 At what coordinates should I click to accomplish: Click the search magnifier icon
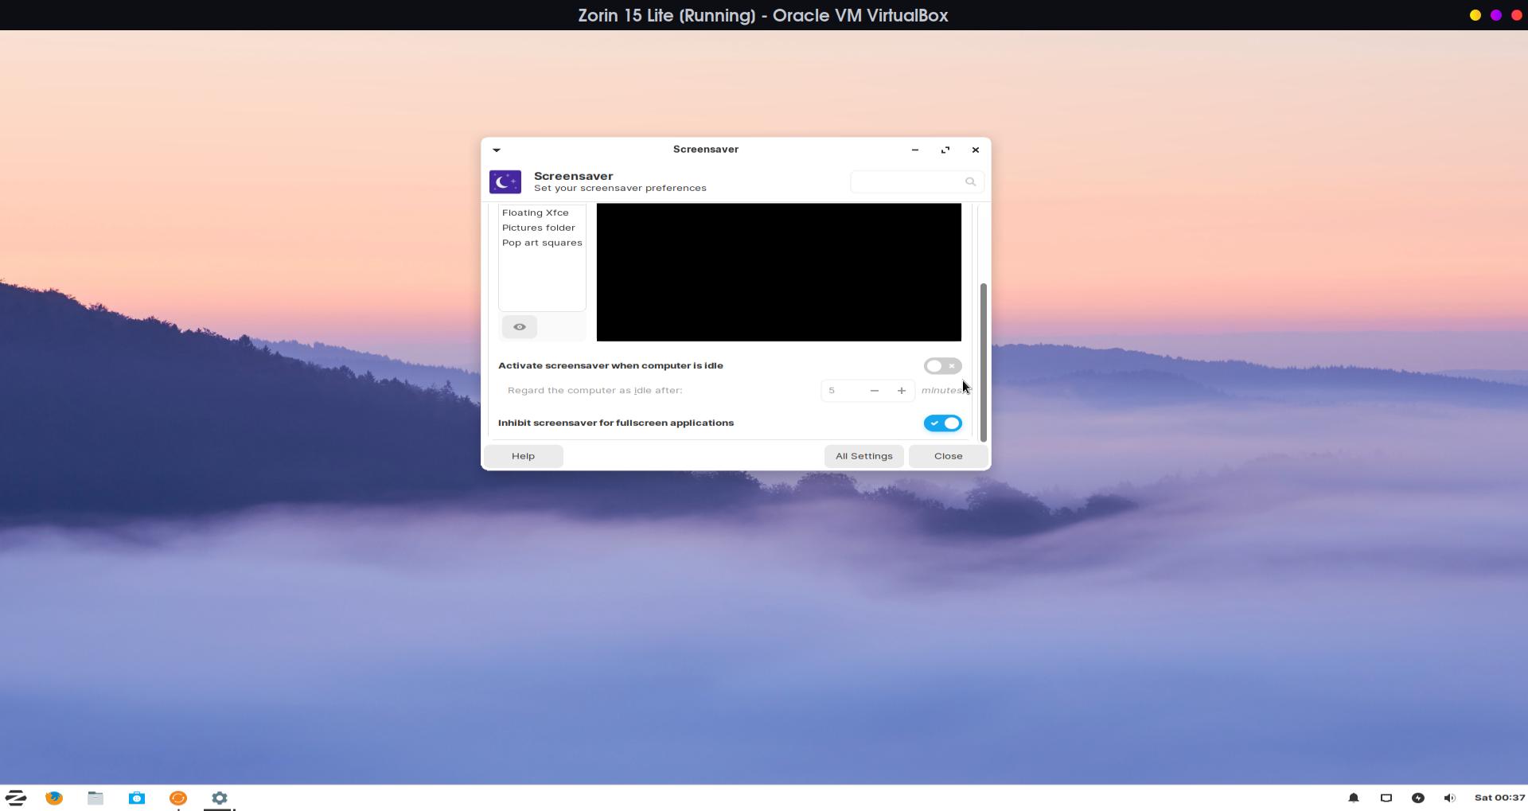(970, 181)
